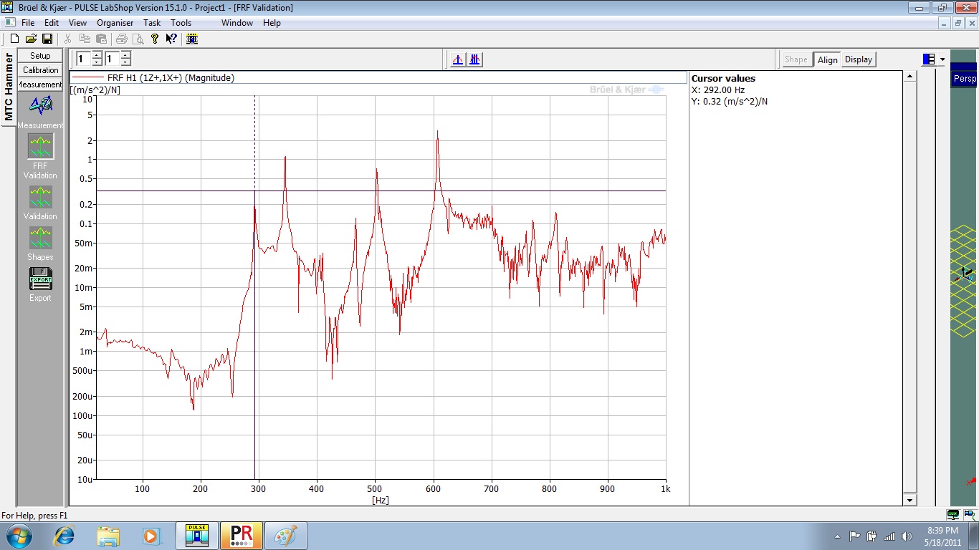Viewport: 979px width, 550px height.
Task: Switch to the Calibration tab
Action: pos(40,70)
